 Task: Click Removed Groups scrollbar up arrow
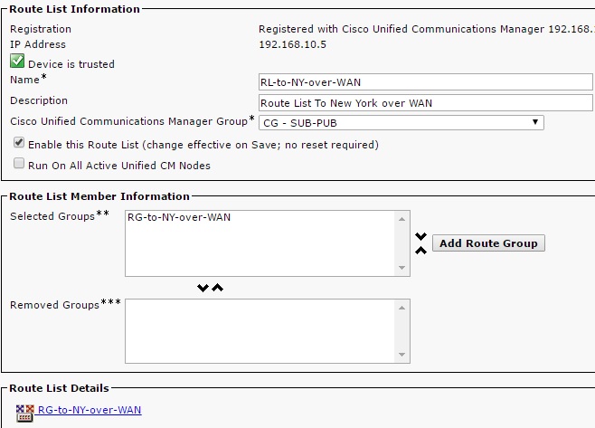tap(401, 308)
